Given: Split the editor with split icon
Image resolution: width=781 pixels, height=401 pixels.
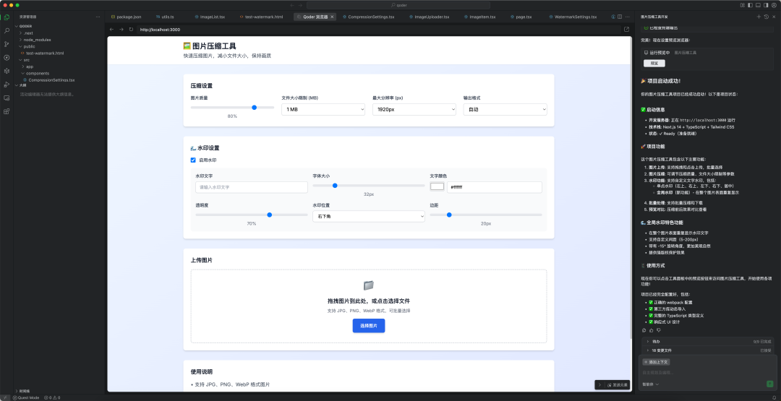Looking at the screenshot, I should (620, 17).
